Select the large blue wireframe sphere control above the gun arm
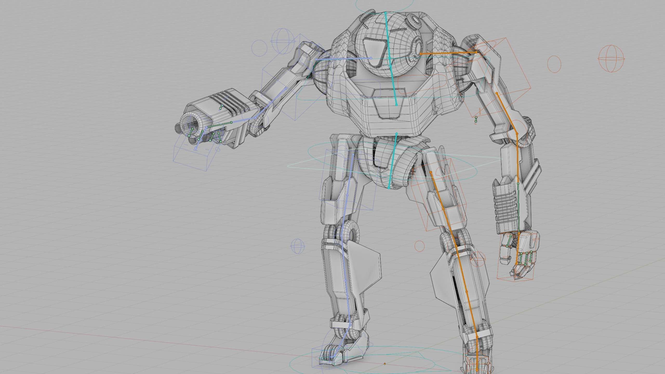Screen dimensions: 665x374 283,41
